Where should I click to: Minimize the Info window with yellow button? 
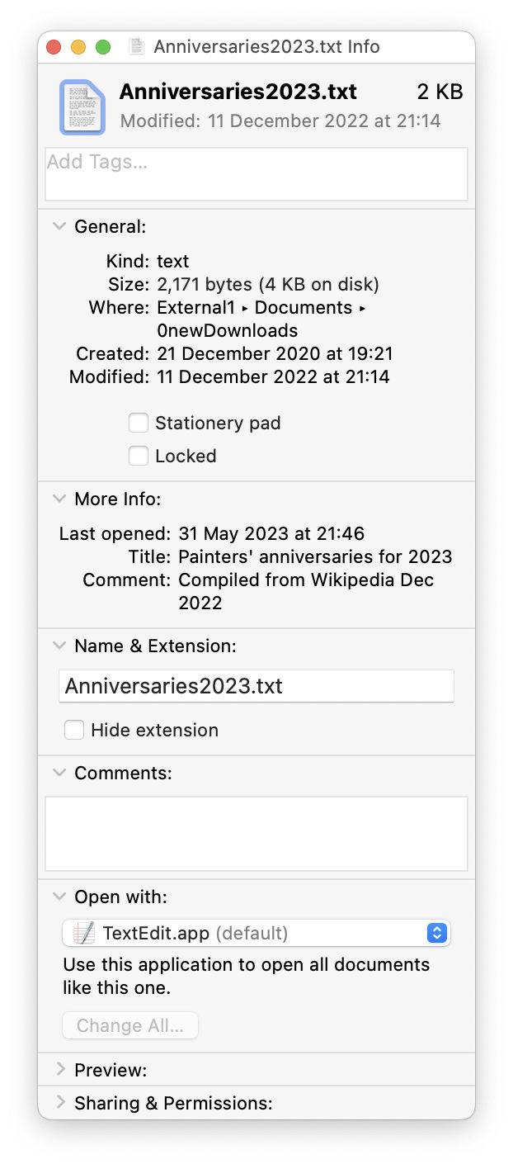[x=78, y=47]
